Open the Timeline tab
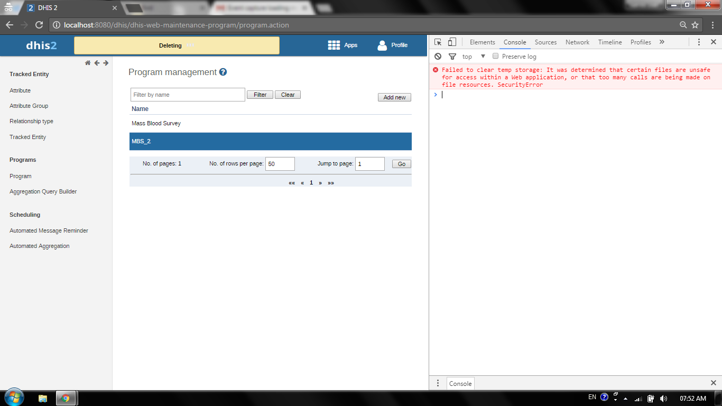This screenshot has height=406, width=722. pyautogui.click(x=610, y=42)
